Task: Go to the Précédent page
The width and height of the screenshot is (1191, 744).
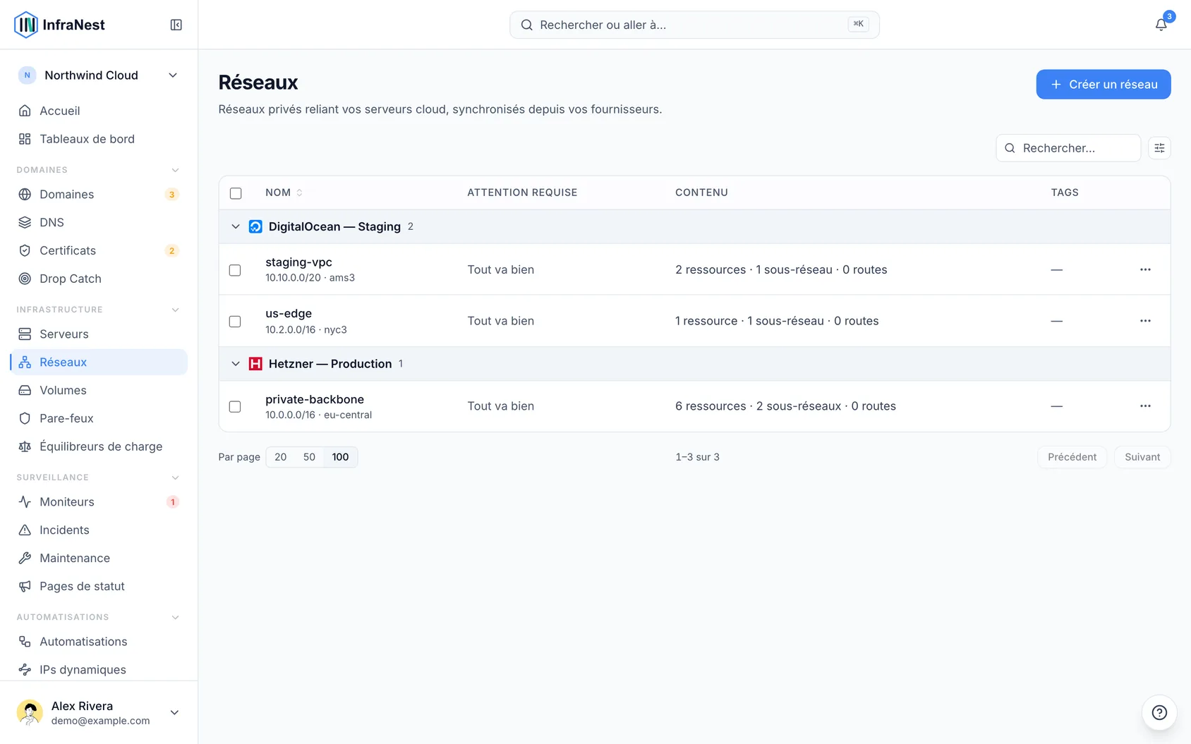Action: (x=1072, y=457)
